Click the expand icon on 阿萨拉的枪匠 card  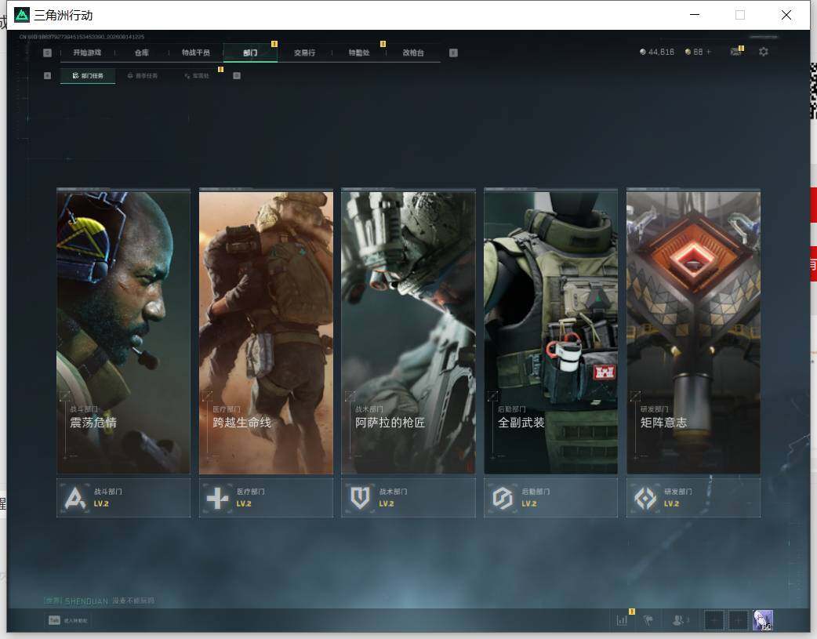(x=350, y=396)
